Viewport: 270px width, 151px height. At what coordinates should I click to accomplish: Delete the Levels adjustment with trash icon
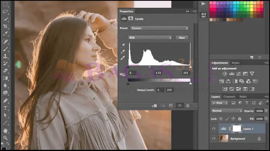click(188, 106)
